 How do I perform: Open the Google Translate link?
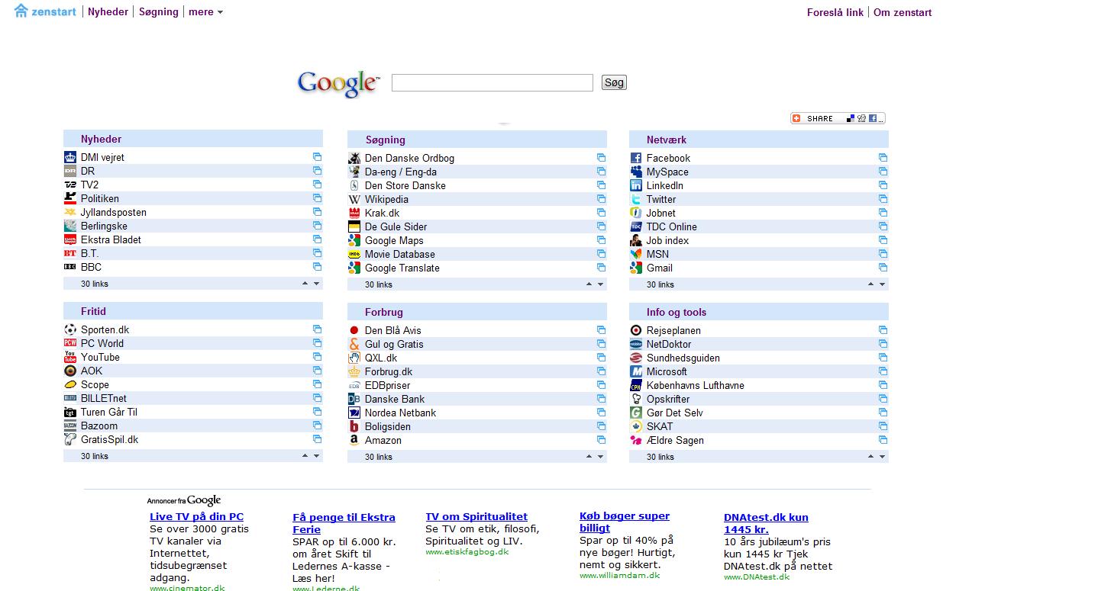click(x=402, y=268)
